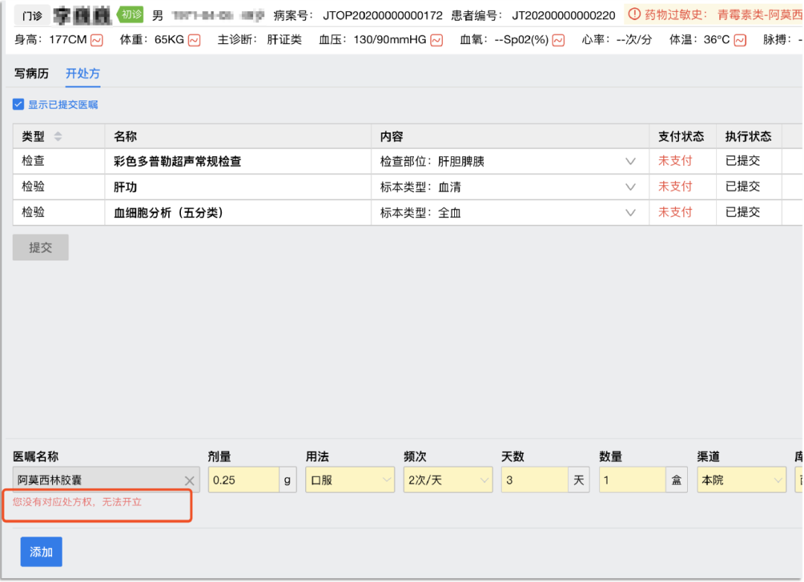
Task: Open the 渠道 本院 dropdown
Action: (x=741, y=480)
